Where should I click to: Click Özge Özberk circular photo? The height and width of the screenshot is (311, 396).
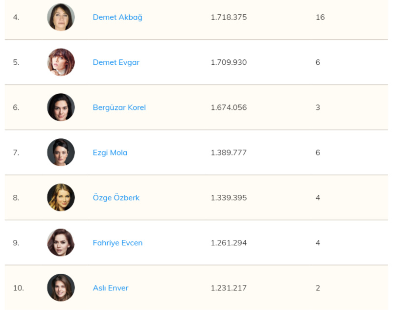[61, 198]
